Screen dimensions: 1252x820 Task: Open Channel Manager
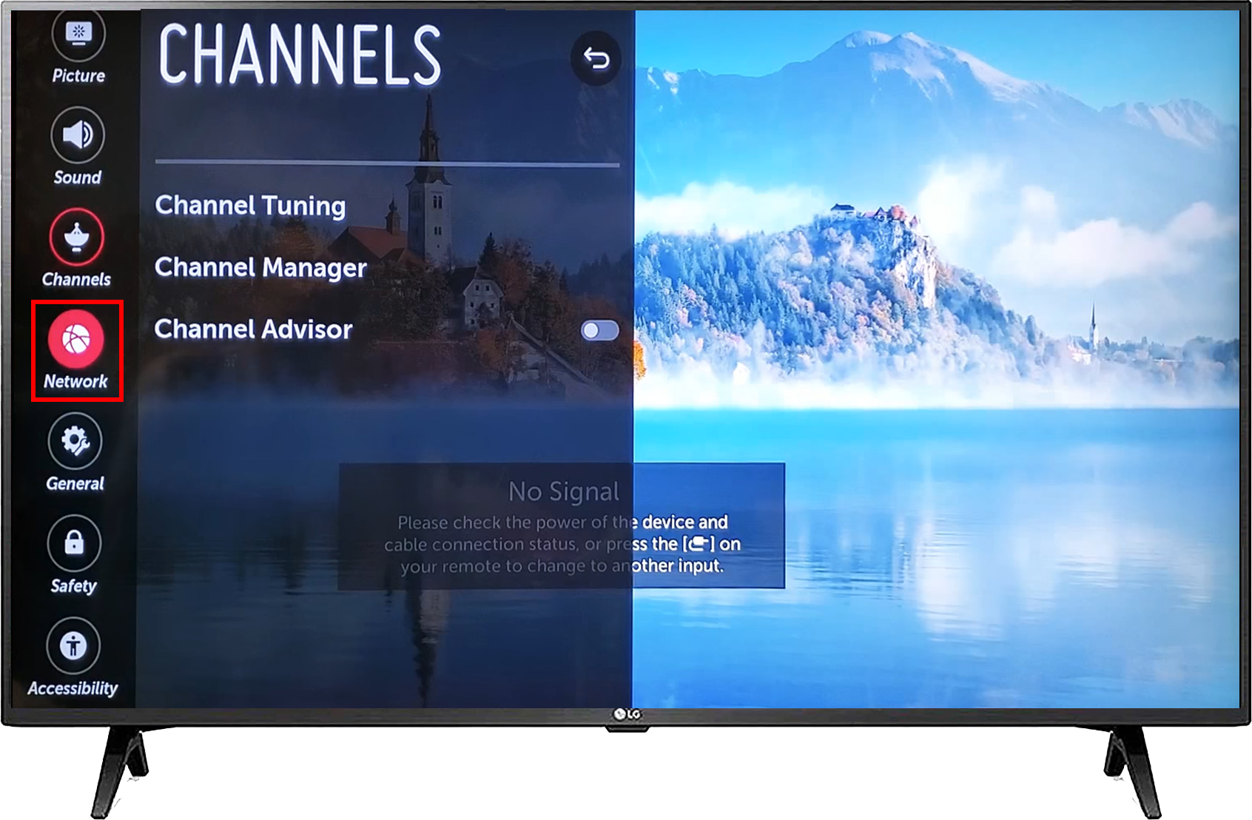coord(260,267)
